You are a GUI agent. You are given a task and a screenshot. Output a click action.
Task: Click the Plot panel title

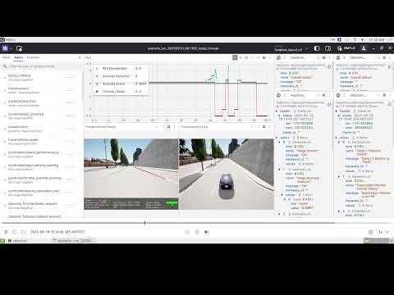[x=88, y=57]
